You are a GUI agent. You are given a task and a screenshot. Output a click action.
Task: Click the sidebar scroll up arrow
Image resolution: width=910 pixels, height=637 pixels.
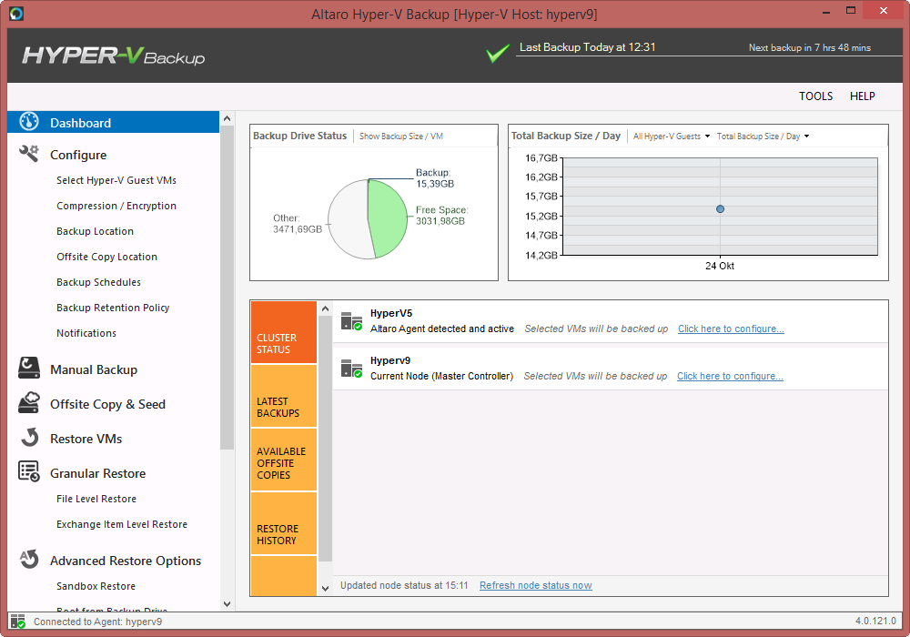point(227,118)
